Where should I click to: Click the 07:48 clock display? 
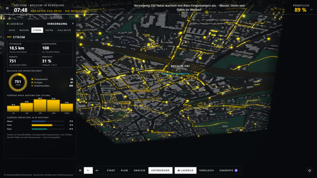[x=21, y=10]
